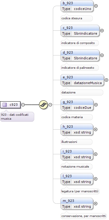The image size is (109, 220).
Task: Open the codiceDue type link
Action: point(83,108)
